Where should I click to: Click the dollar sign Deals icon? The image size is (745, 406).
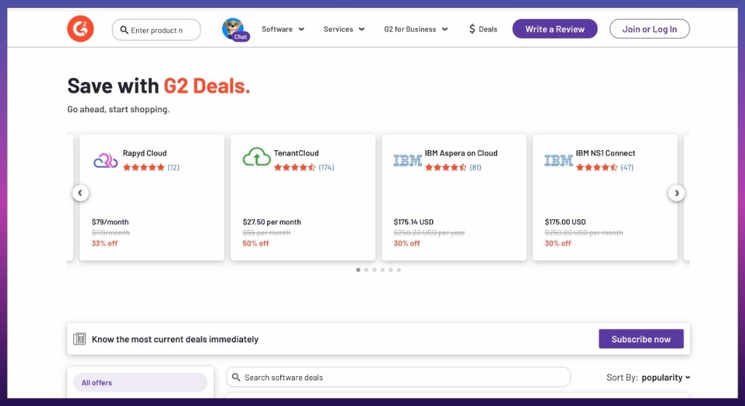472,29
